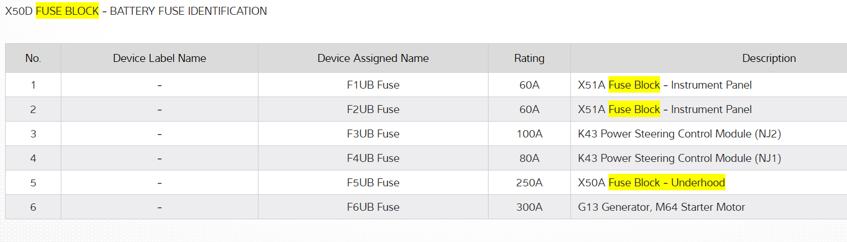Click the 250A rating cell
The image size is (847, 242).
tap(529, 183)
